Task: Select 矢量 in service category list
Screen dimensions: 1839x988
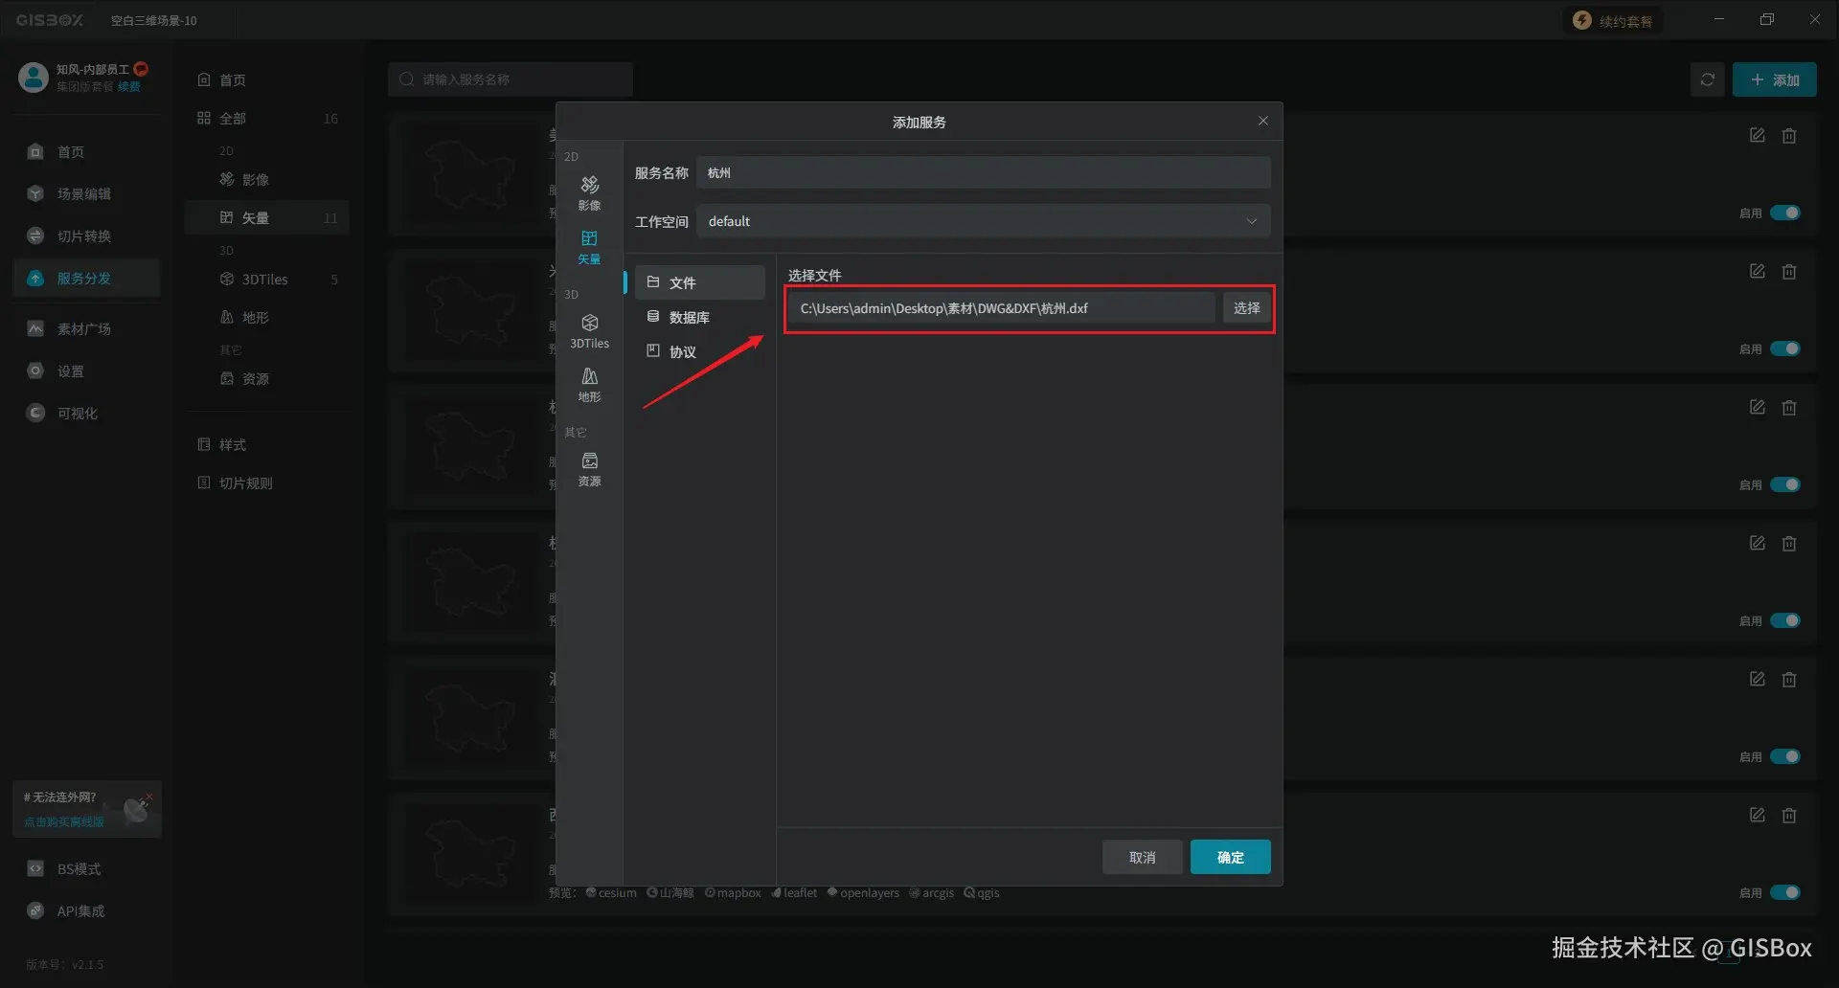Action: (268, 218)
